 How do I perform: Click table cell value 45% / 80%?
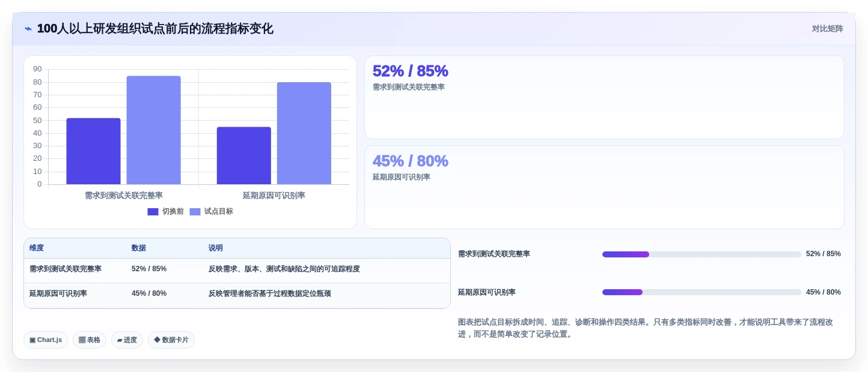point(149,293)
